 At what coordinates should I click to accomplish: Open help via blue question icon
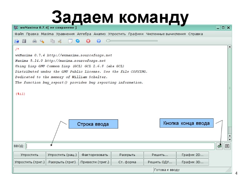click(99, 41)
